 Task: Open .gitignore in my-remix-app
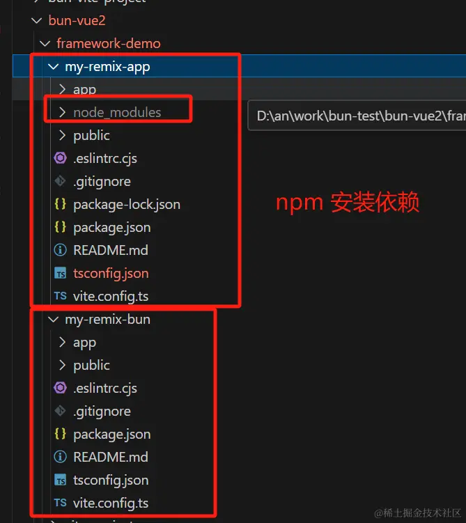click(x=102, y=182)
